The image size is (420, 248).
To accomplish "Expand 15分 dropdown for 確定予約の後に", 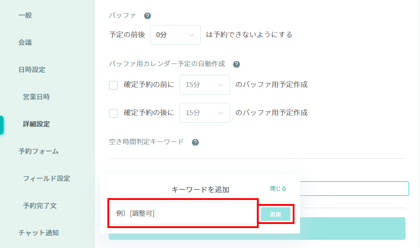I will pyautogui.click(x=205, y=113).
